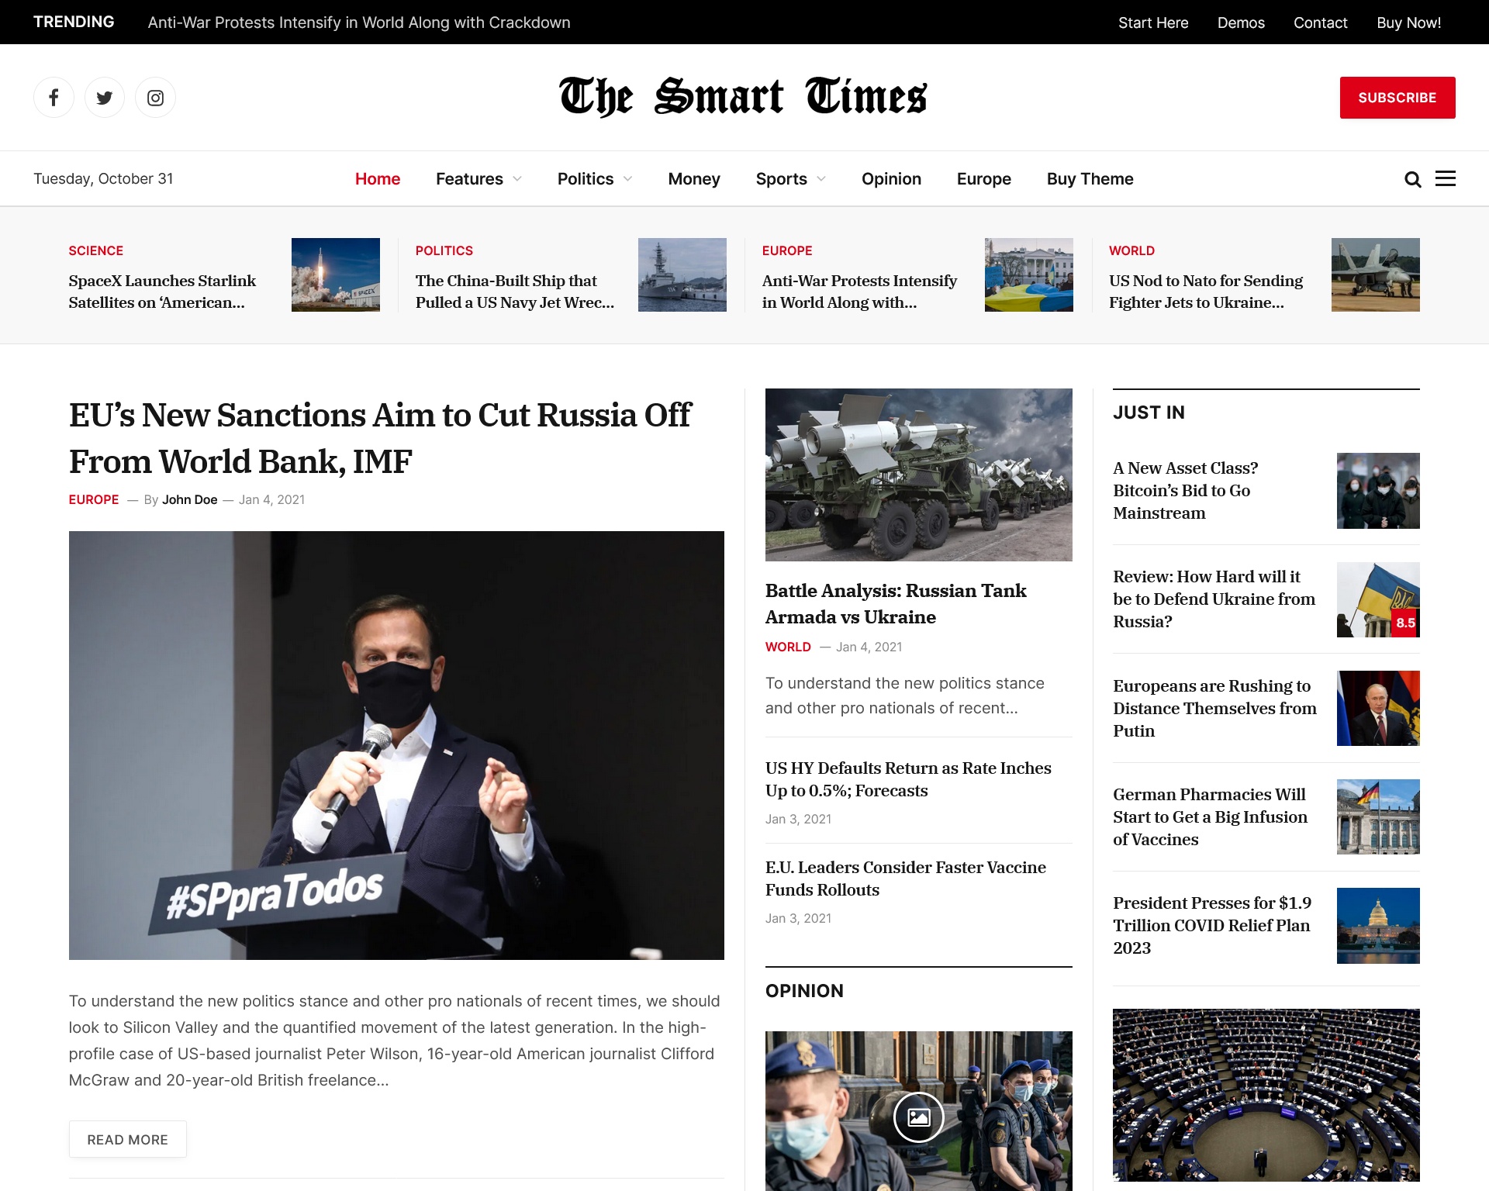Open the Money menu item
1489x1191 pixels.
694,179
